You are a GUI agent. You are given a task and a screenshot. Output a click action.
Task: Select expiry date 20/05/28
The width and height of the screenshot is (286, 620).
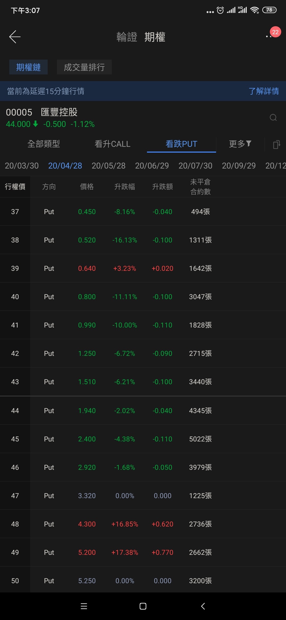click(x=109, y=166)
